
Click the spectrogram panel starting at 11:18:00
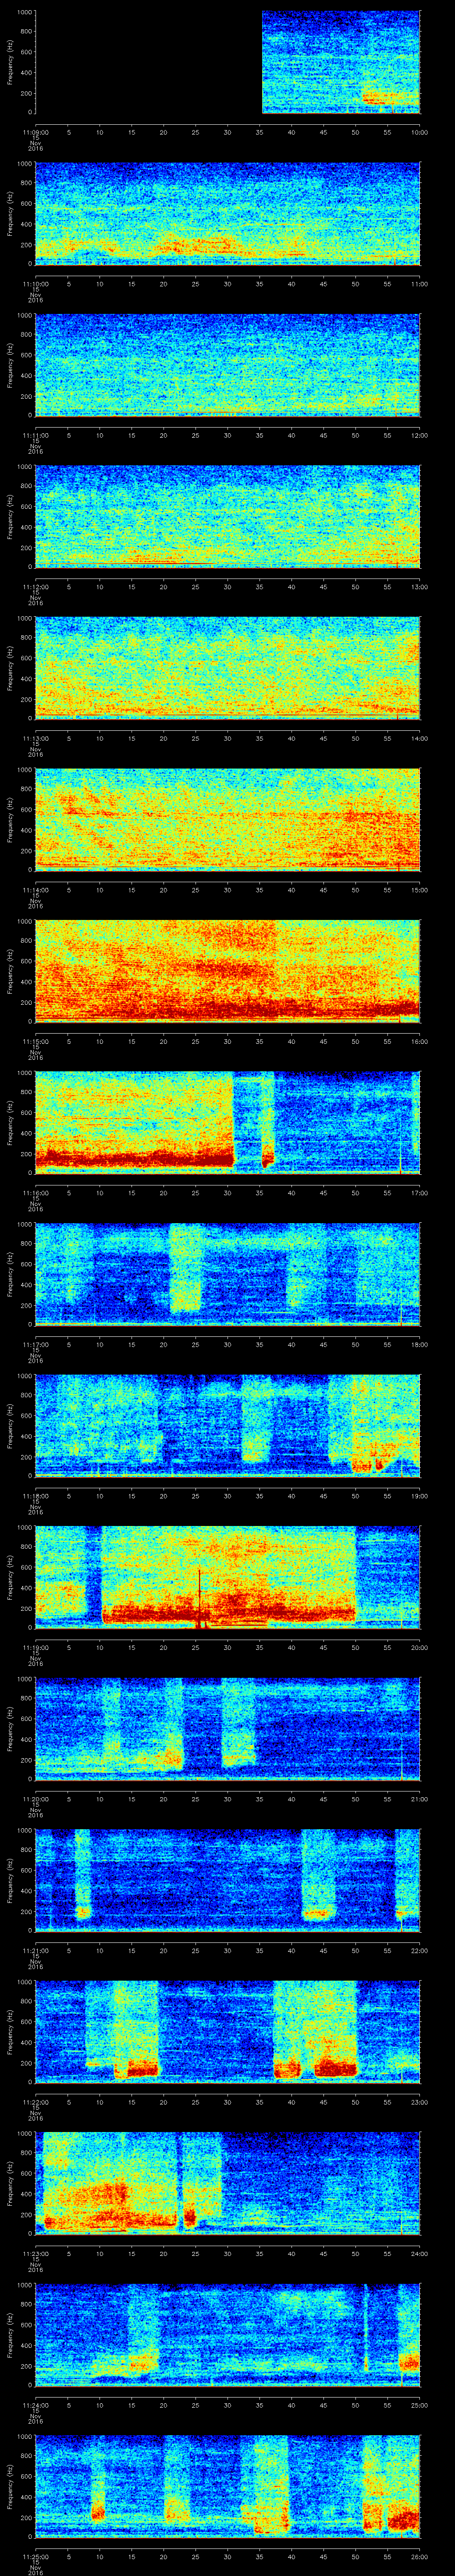(x=227, y=1425)
